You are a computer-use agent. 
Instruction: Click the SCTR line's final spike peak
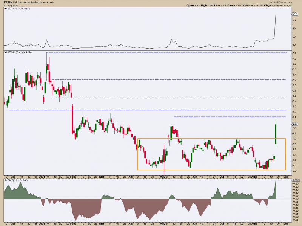pyautogui.click(x=276, y=15)
